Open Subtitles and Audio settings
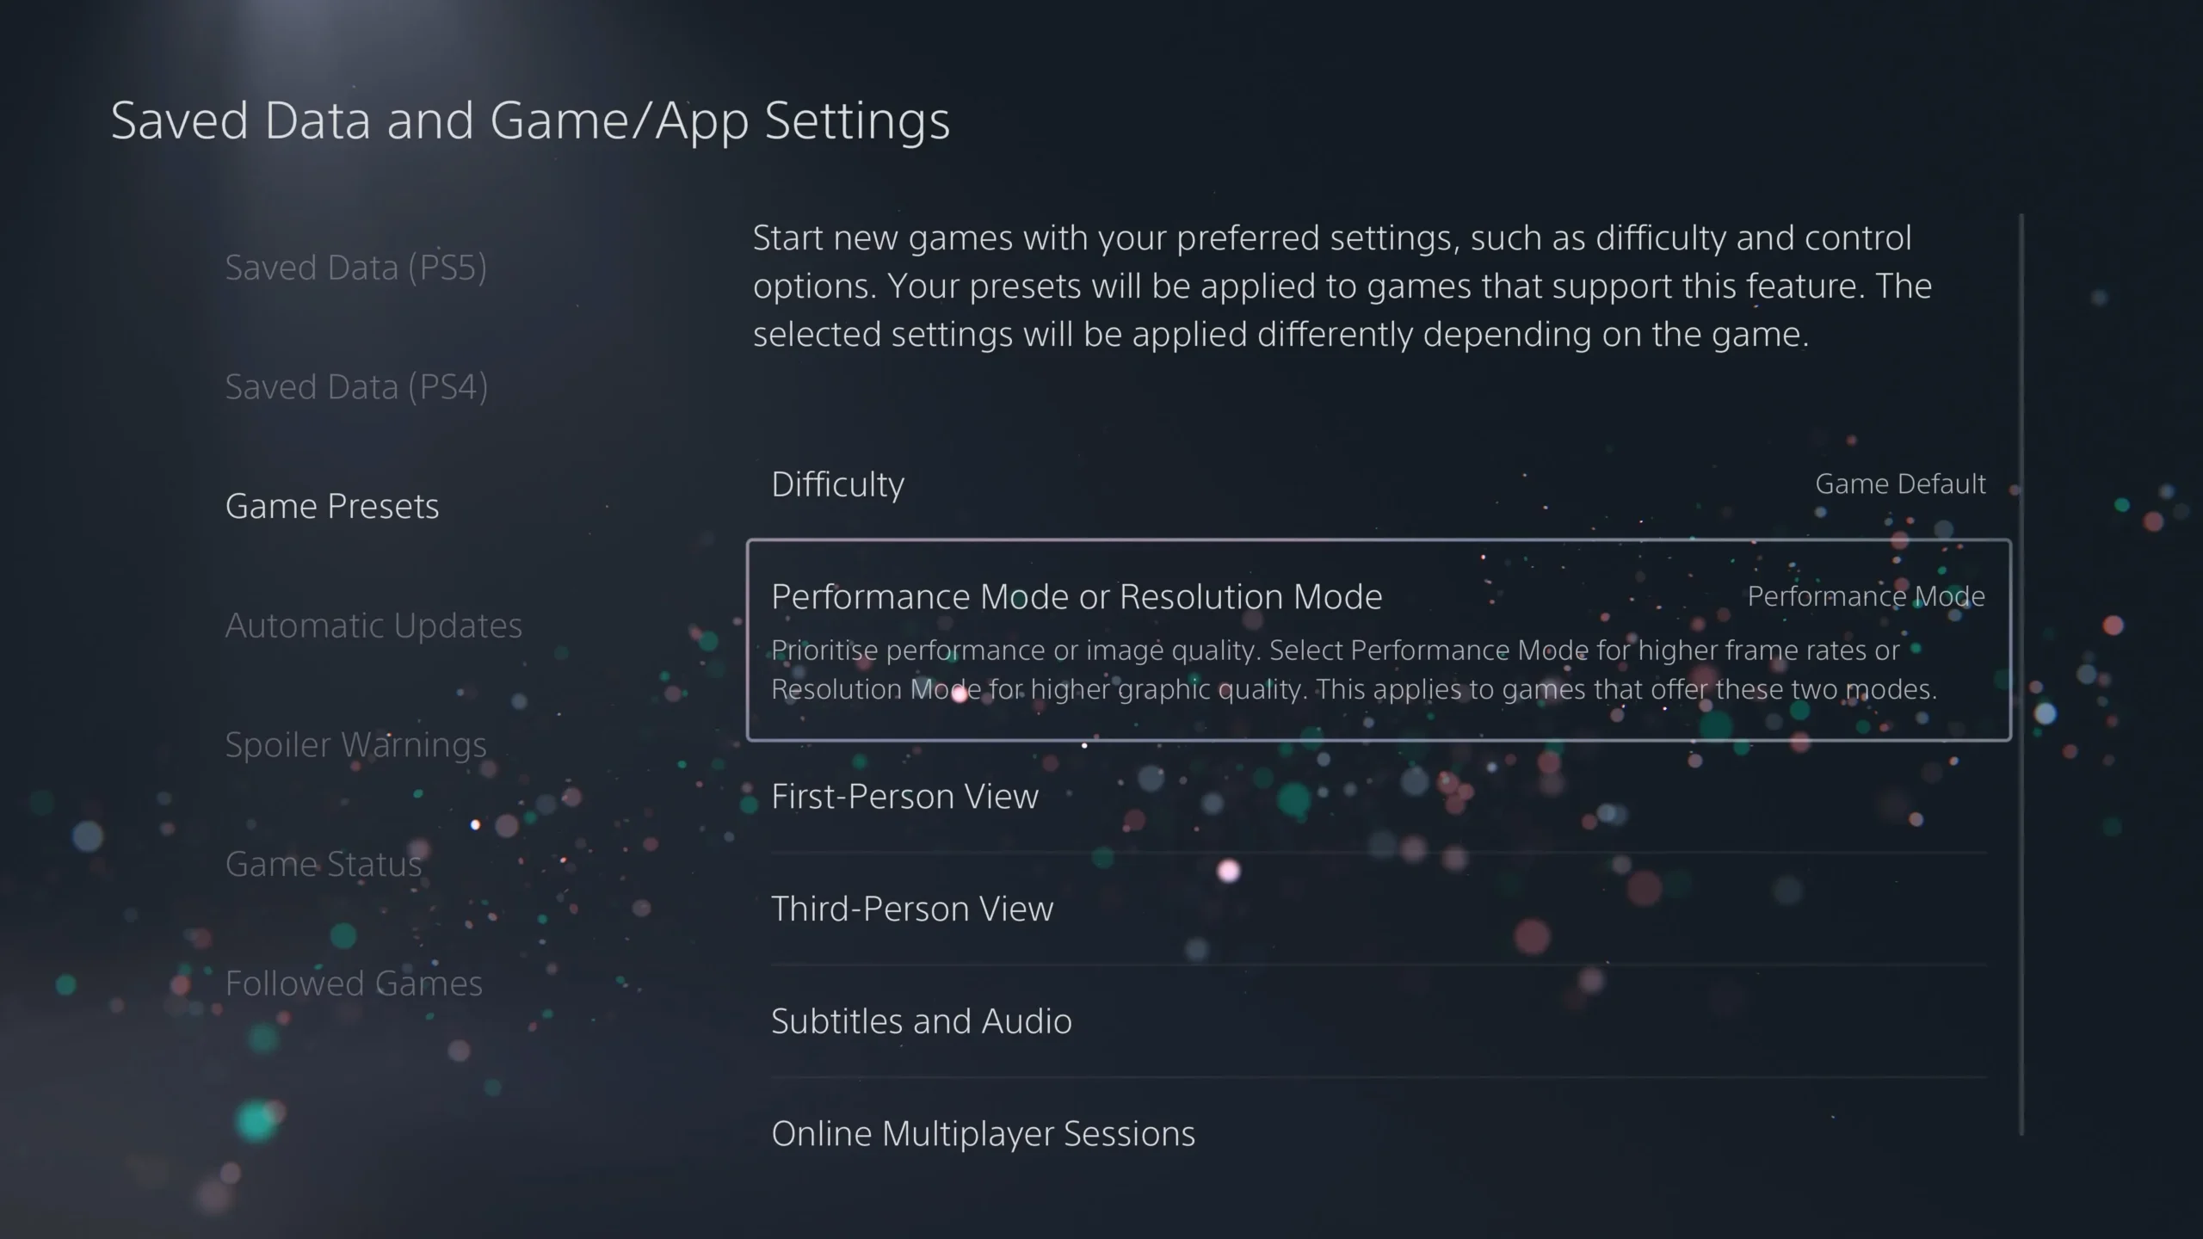2203x1239 pixels. pos(922,1020)
